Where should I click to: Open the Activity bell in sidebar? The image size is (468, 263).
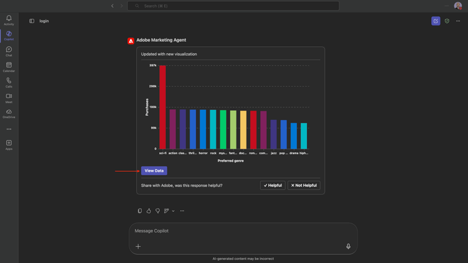tap(9, 20)
